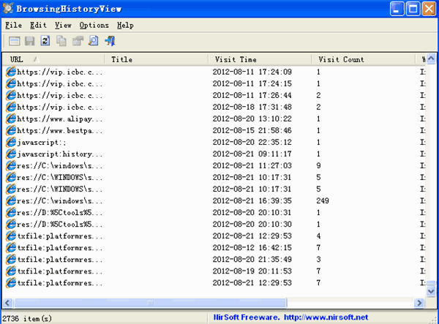Select the javascript:history... URL entry
Viewport: 439px width, 324px height.
[60, 154]
